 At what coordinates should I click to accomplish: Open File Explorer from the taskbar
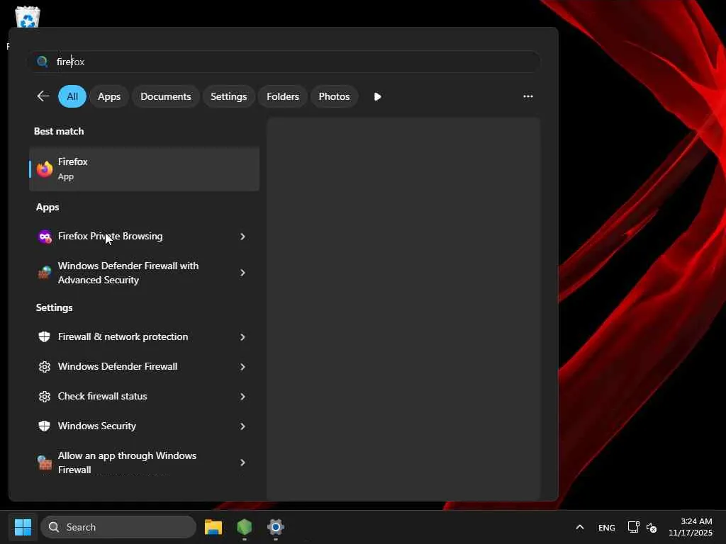[213, 527]
